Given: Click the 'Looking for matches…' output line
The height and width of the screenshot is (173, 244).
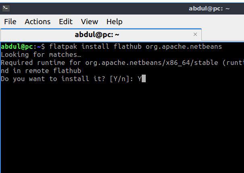Looking at the screenshot, I should click(41, 55).
